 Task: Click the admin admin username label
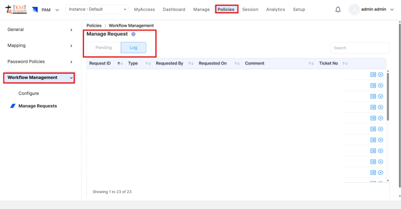pos(374,9)
